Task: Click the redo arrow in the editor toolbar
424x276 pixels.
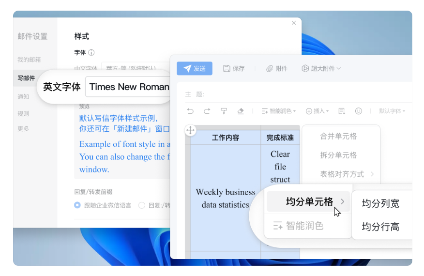Action: tap(207, 111)
